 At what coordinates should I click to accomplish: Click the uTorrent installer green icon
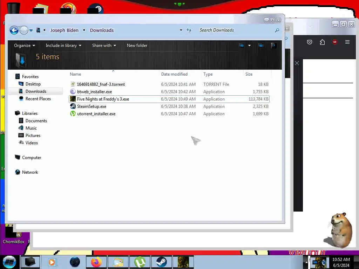[73, 113]
